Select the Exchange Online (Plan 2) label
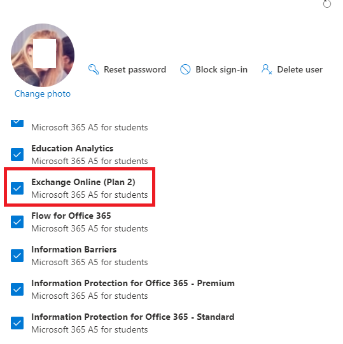Screen dimensions: 343x344 pos(83,182)
